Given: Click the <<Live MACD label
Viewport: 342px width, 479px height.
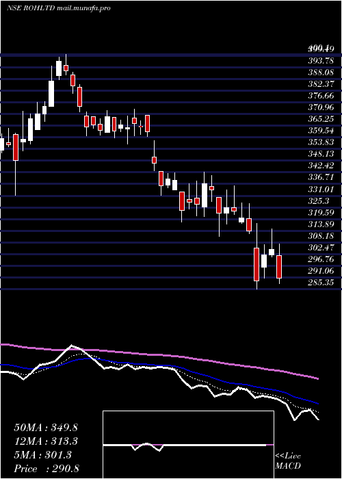Looking at the screenshot, I should (288, 461).
